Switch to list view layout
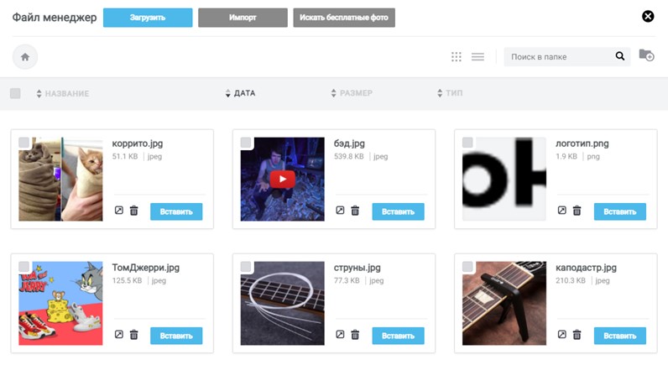The image size is (668, 365). (x=478, y=57)
